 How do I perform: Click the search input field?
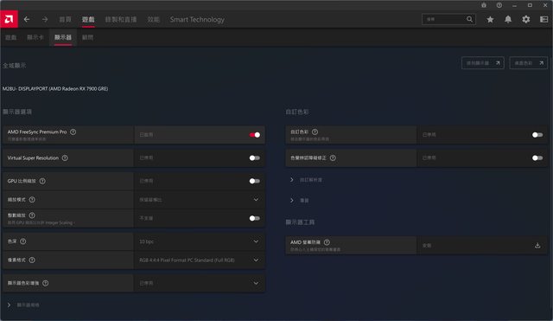tap(444, 19)
